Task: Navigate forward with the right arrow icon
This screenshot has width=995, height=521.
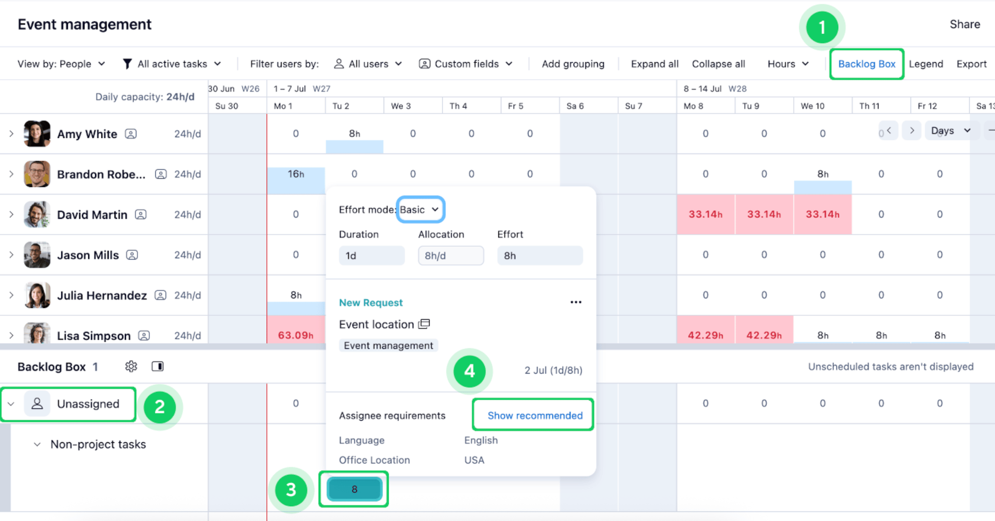Action: click(912, 130)
